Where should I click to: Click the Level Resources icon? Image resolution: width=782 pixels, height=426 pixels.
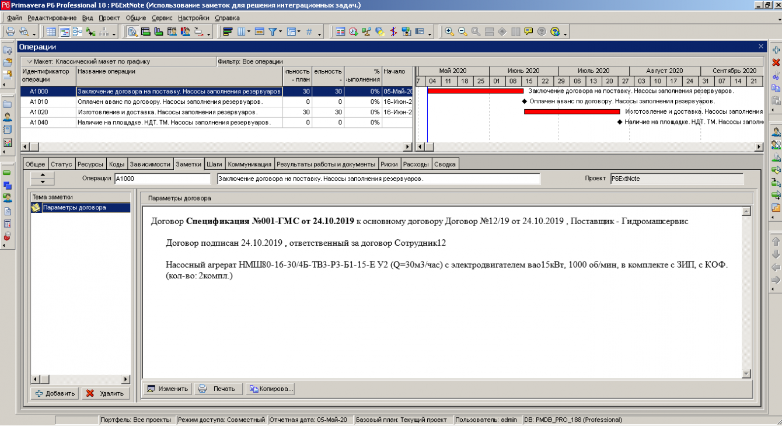(x=366, y=32)
